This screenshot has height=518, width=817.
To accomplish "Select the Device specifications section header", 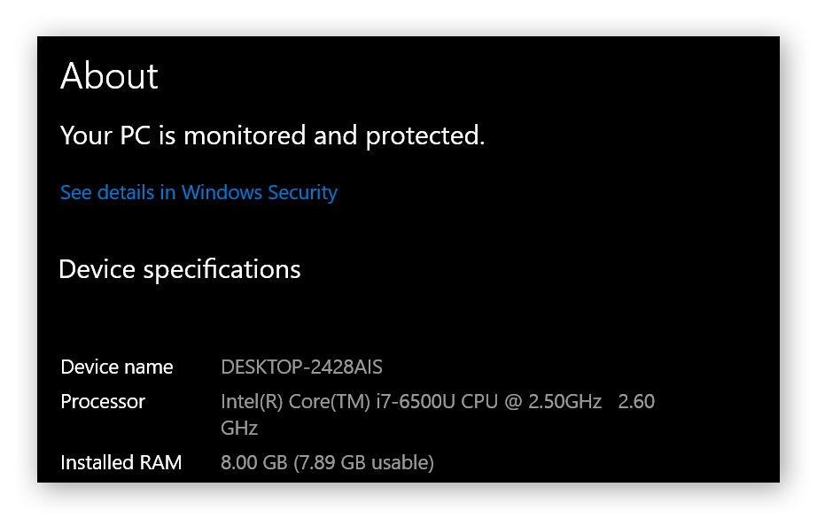I will (x=179, y=268).
